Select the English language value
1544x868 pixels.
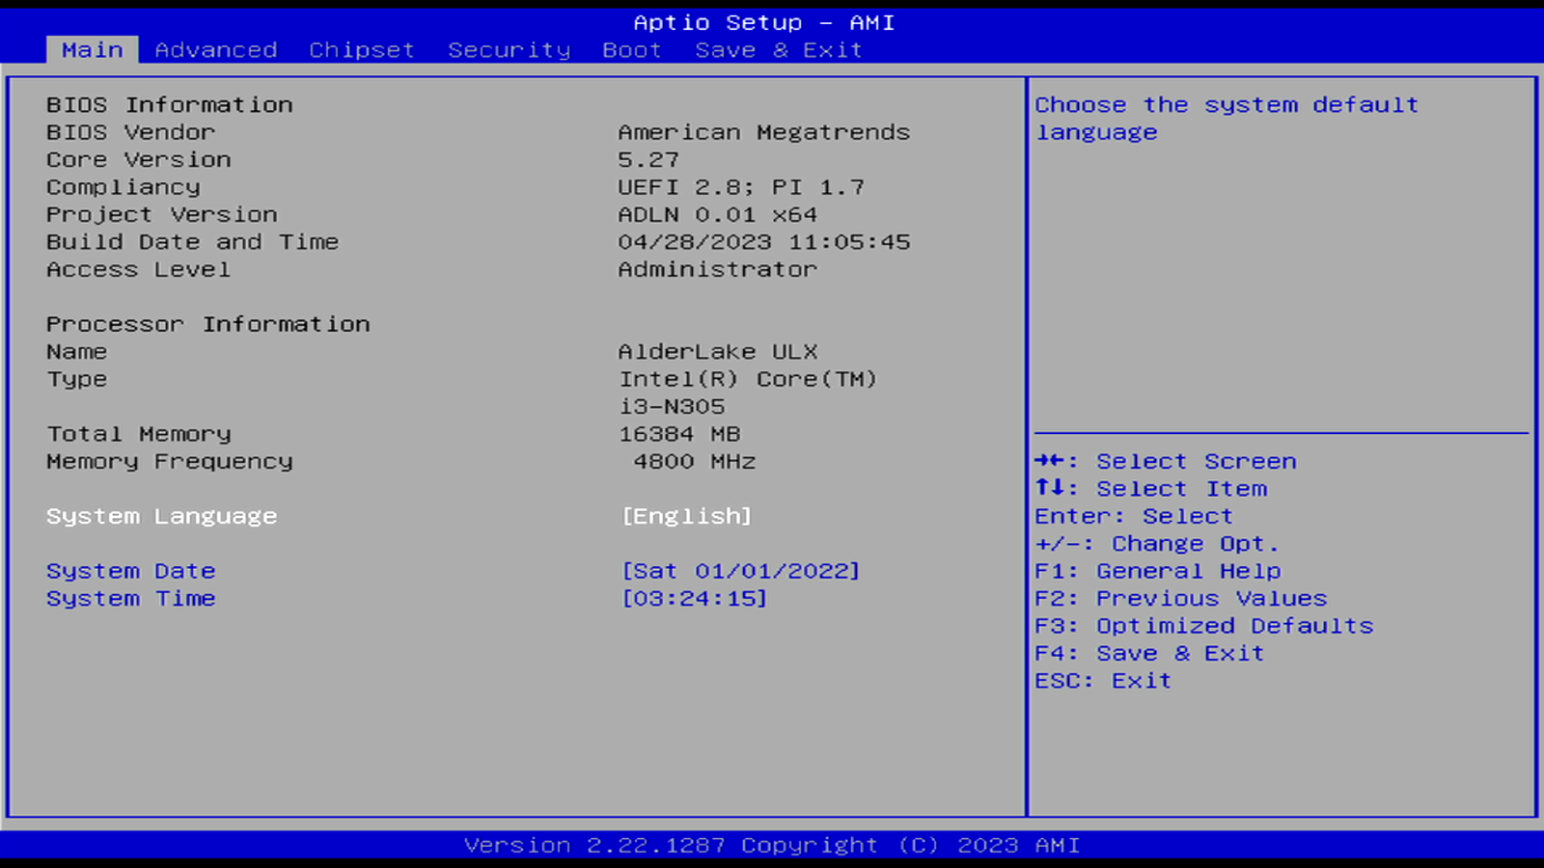pyautogui.click(x=688, y=516)
